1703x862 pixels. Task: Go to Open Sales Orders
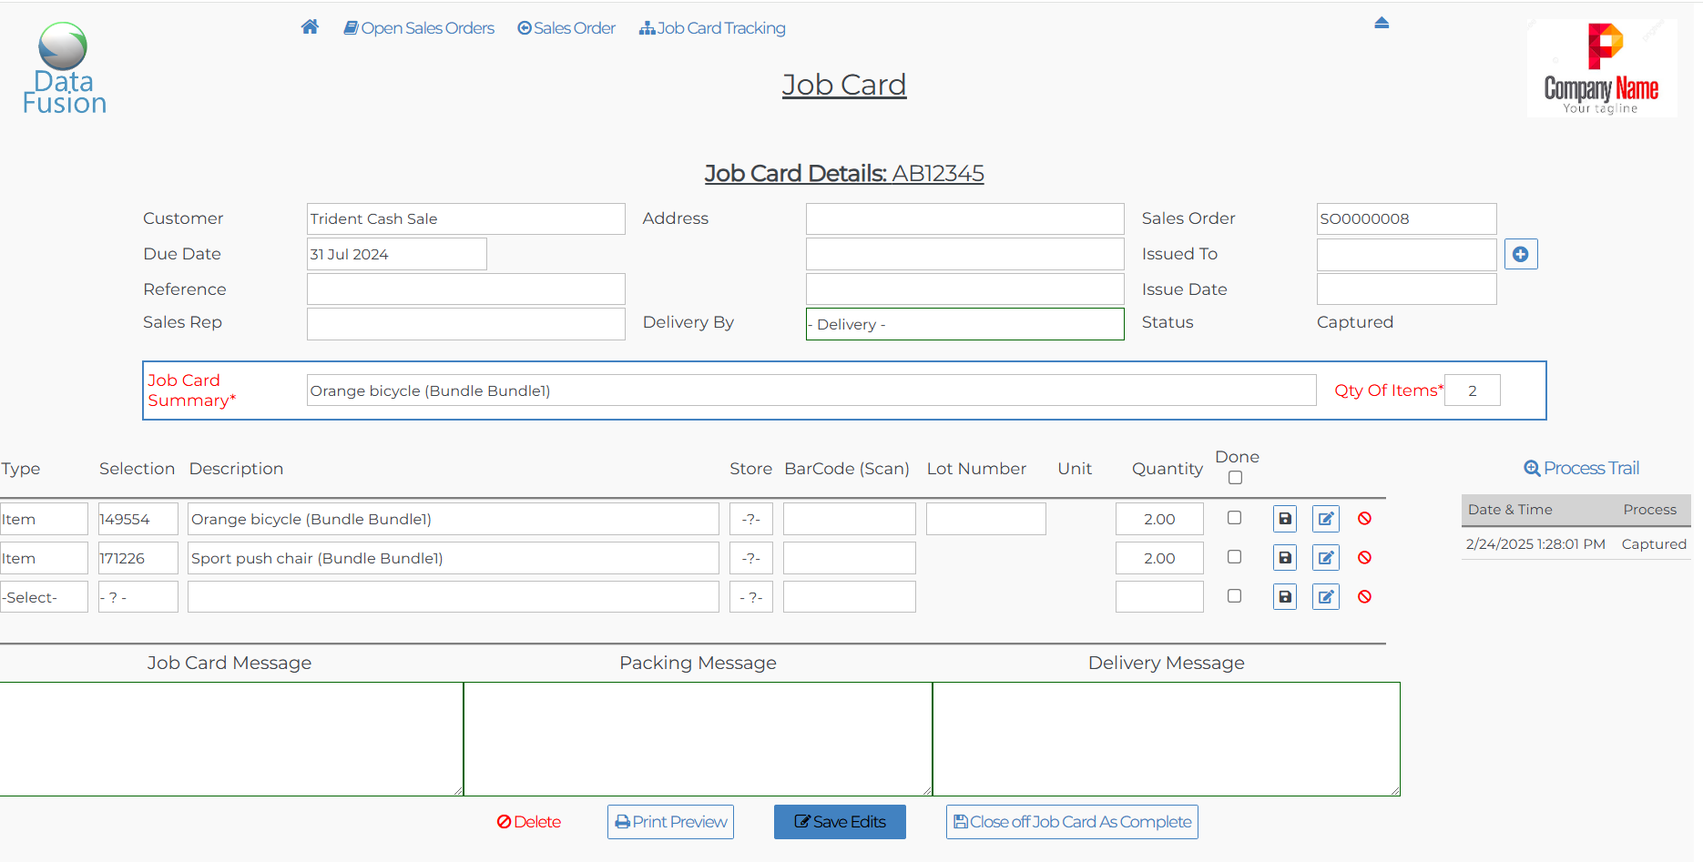[x=419, y=28]
